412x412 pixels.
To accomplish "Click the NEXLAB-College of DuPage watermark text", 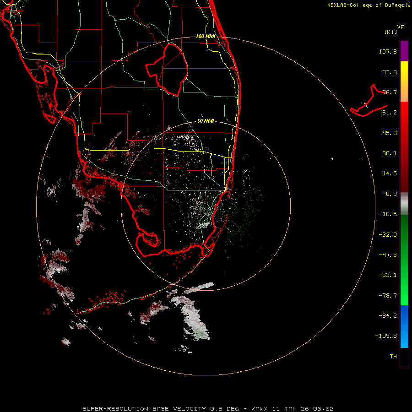I will point(368,5).
